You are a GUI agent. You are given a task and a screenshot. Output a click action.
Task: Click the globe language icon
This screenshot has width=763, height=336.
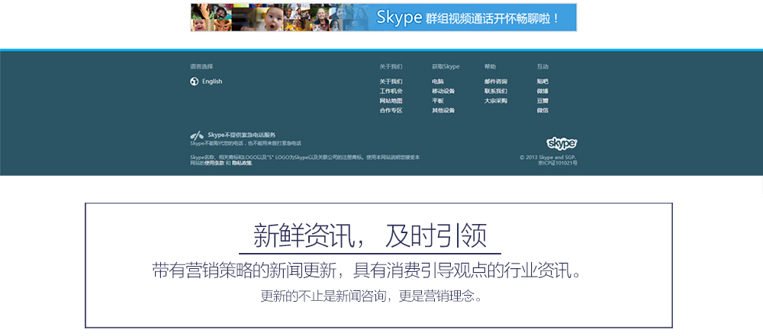194,82
